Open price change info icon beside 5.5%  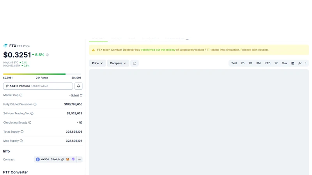(47, 55)
